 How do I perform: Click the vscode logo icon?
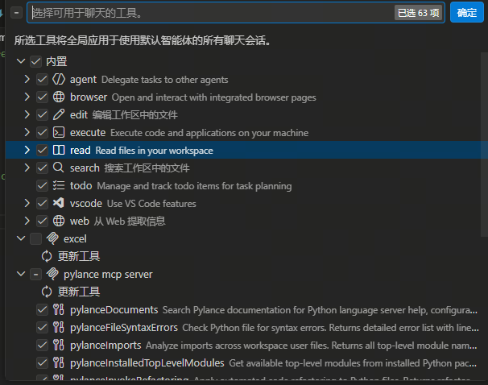tap(59, 203)
